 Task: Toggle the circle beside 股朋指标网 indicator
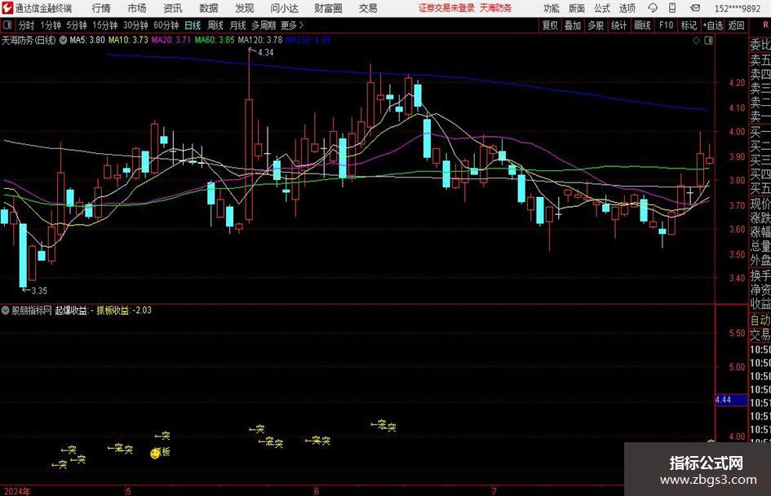(6, 310)
